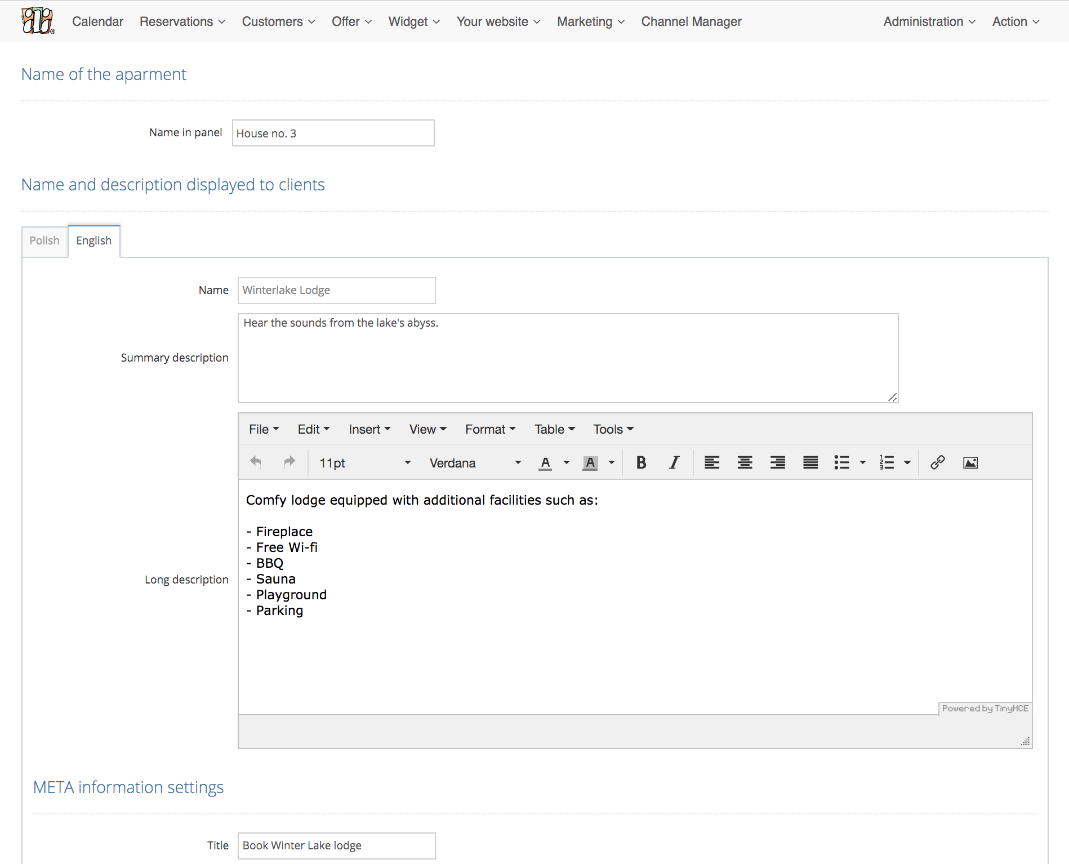Click the undo arrow in editor toolbar
The image size is (1069, 864).
(256, 462)
